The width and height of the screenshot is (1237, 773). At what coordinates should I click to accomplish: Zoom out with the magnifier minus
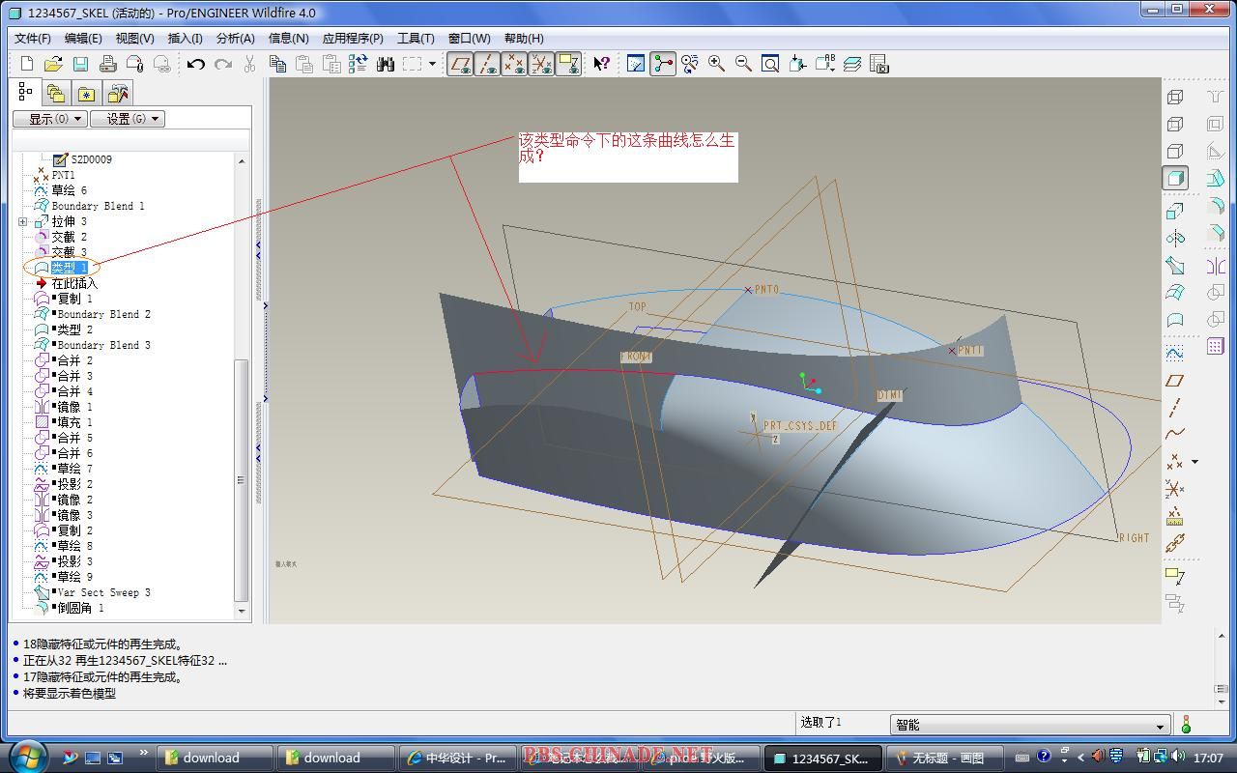tap(743, 64)
